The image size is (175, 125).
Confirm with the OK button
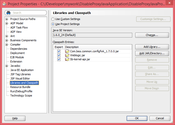137,118
